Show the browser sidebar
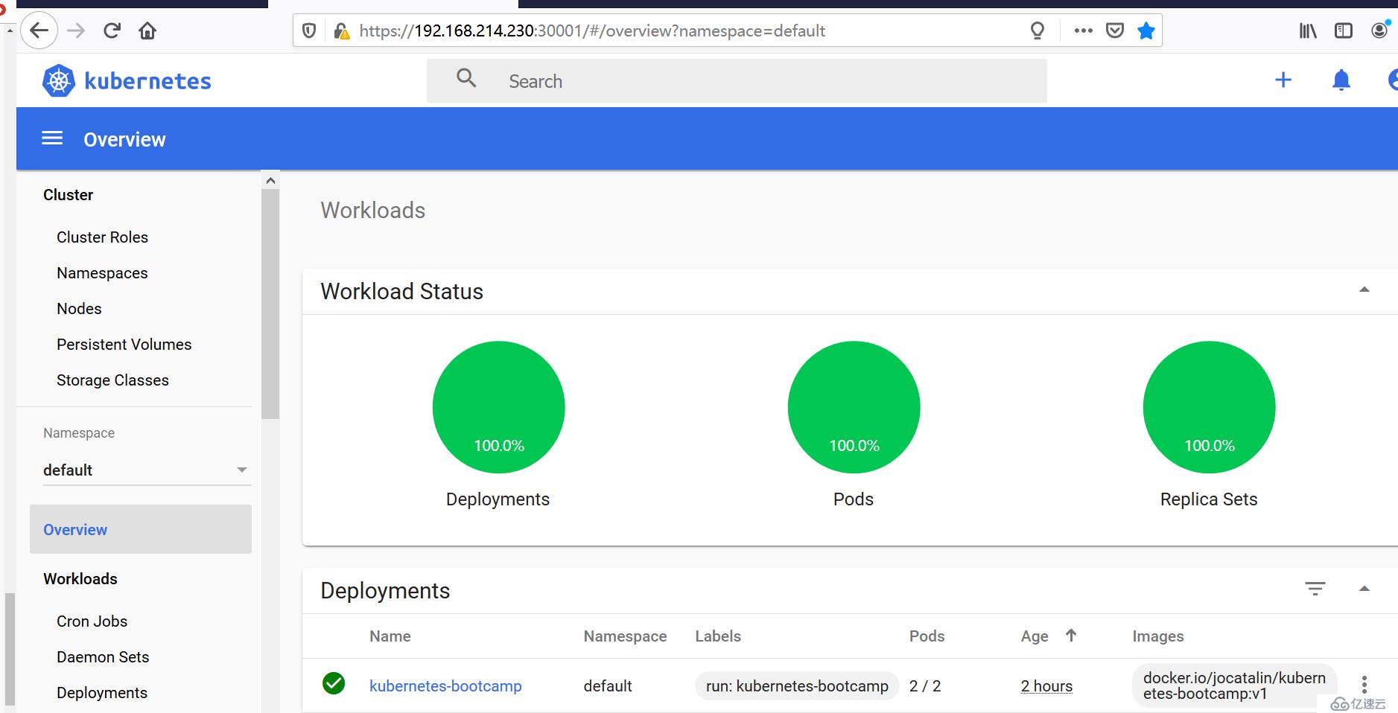The width and height of the screenshot is (1398, 713). click(1343, 31)
